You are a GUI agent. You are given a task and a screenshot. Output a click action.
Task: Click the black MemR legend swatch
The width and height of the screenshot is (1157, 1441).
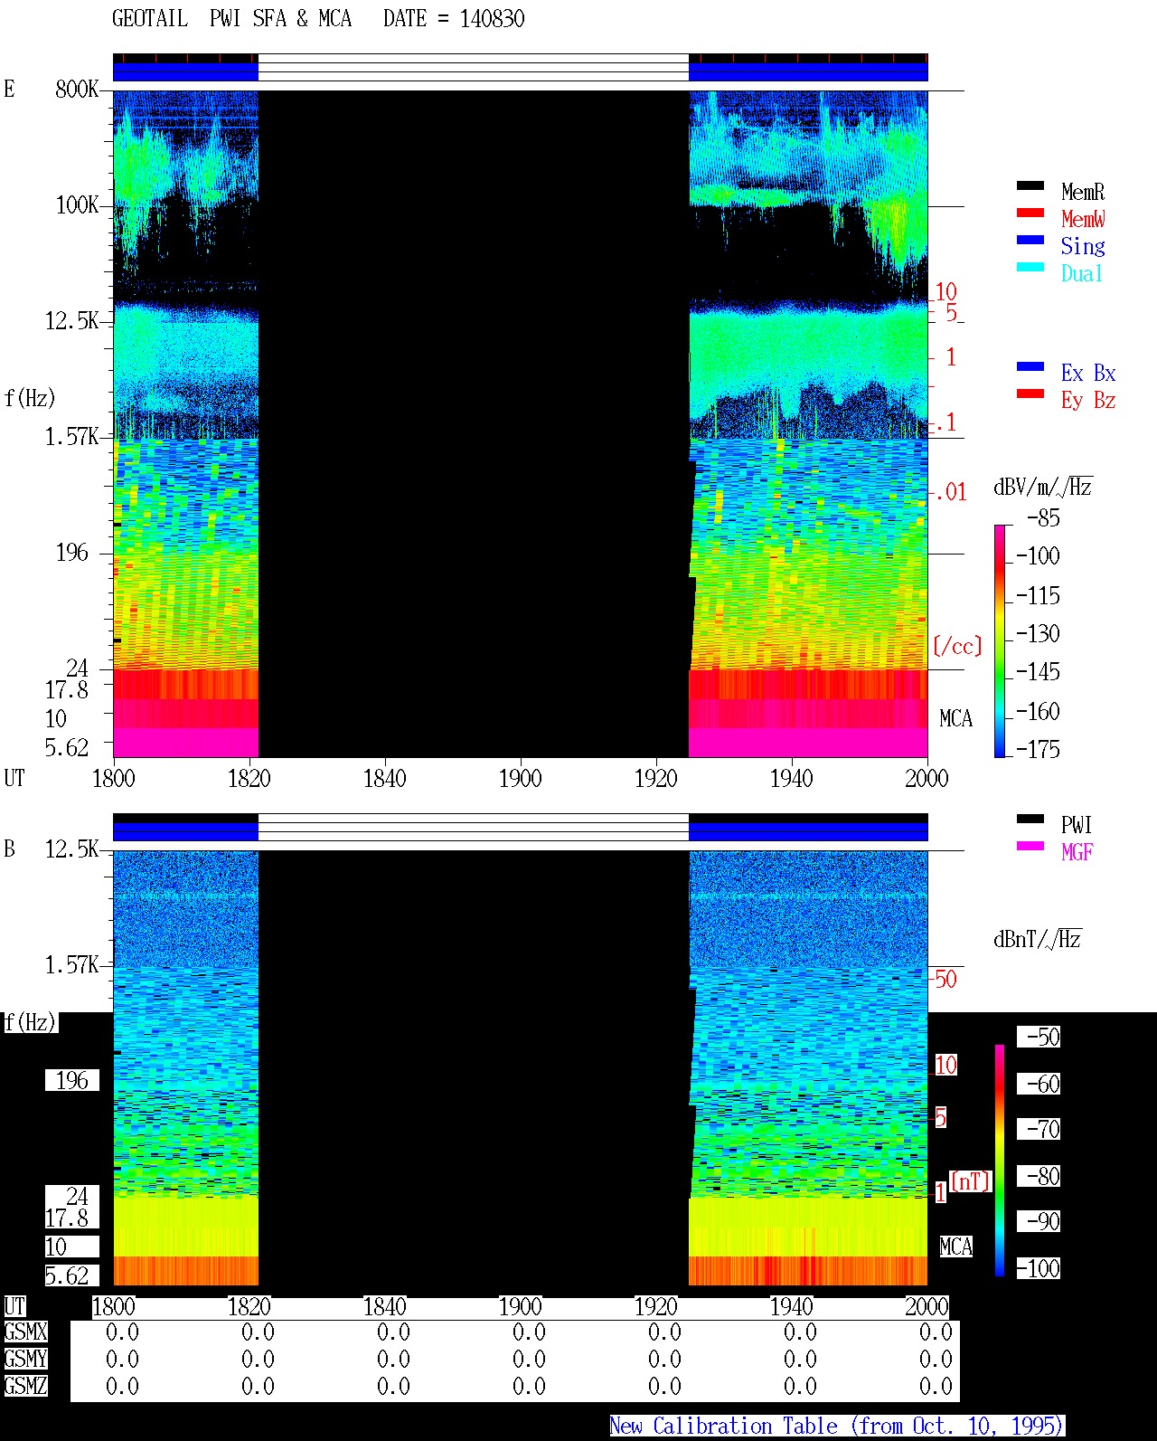[x=1030, y=185]
